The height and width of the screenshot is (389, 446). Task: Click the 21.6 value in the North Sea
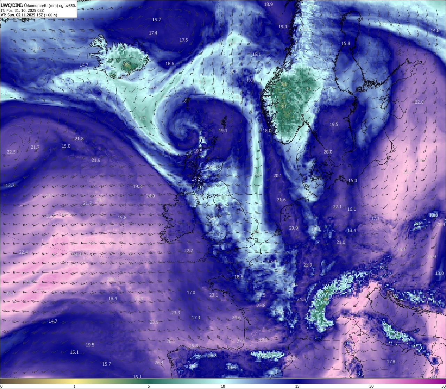(281, 200)
